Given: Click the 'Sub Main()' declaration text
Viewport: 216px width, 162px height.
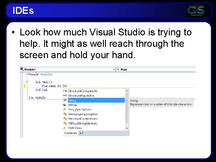Looking at the screenshot, I should click(44, 82).
